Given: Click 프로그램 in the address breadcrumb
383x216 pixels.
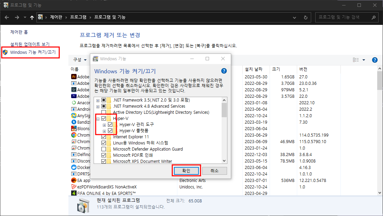Looking at the screenshot, I should (x=78, y=17).
